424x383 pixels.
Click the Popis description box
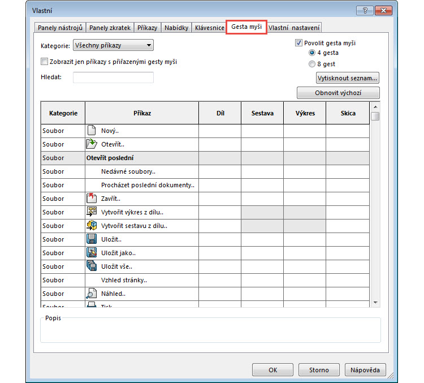point(210,330)
